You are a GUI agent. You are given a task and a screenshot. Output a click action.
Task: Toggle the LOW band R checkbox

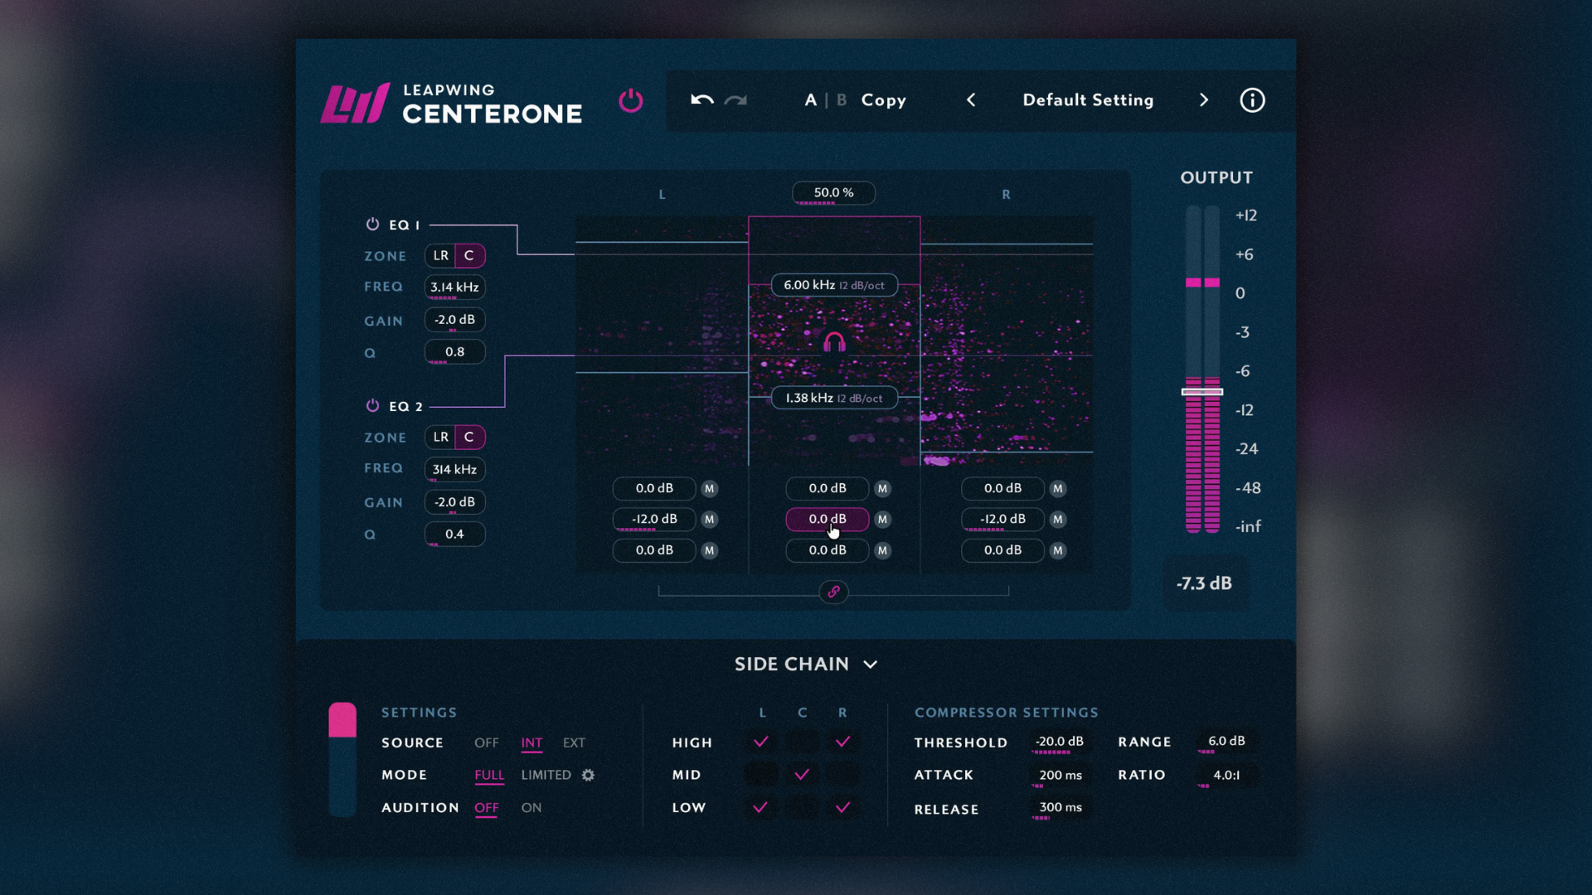pos(842,807)
